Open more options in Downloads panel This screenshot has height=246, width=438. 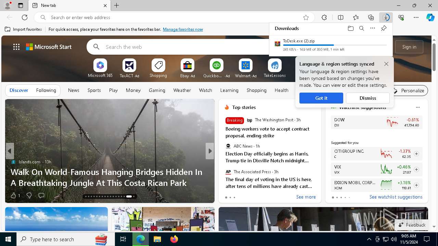[373, 29]
